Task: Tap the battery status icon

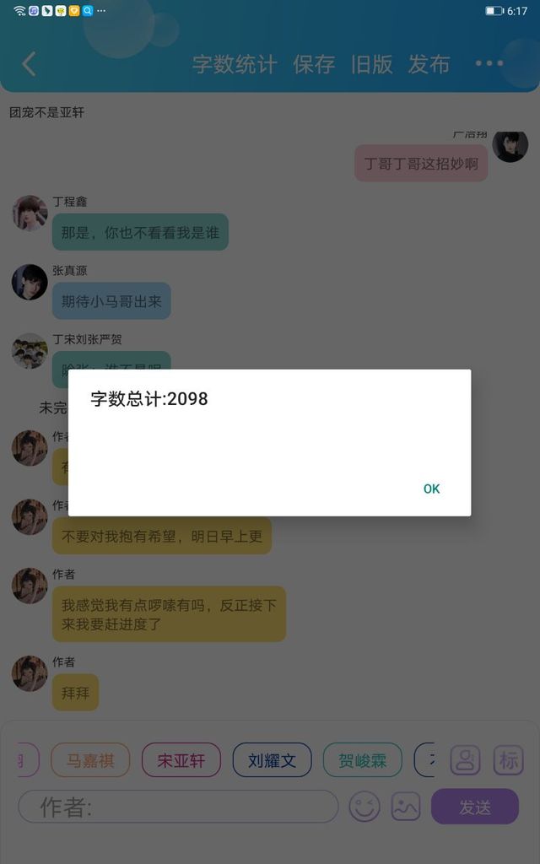Action: point(494,11)
